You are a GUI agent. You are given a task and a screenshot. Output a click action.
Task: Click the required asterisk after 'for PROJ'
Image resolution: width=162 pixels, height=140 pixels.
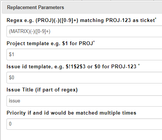[x=94, y=42]
